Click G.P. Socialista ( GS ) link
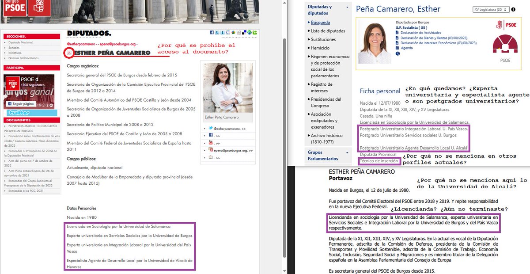Viewport: 530px width, 274px height. tap(413, 27)
